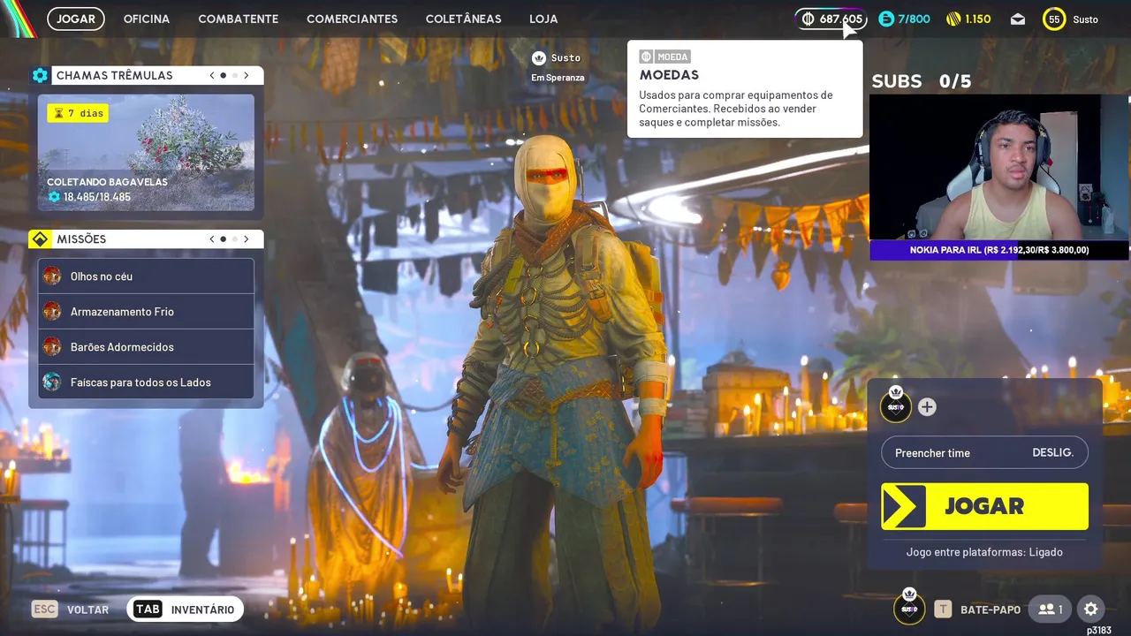Open BATE-PAPO chat
The height and width of the screenshot is (636, 1131).
click(978, 609)
